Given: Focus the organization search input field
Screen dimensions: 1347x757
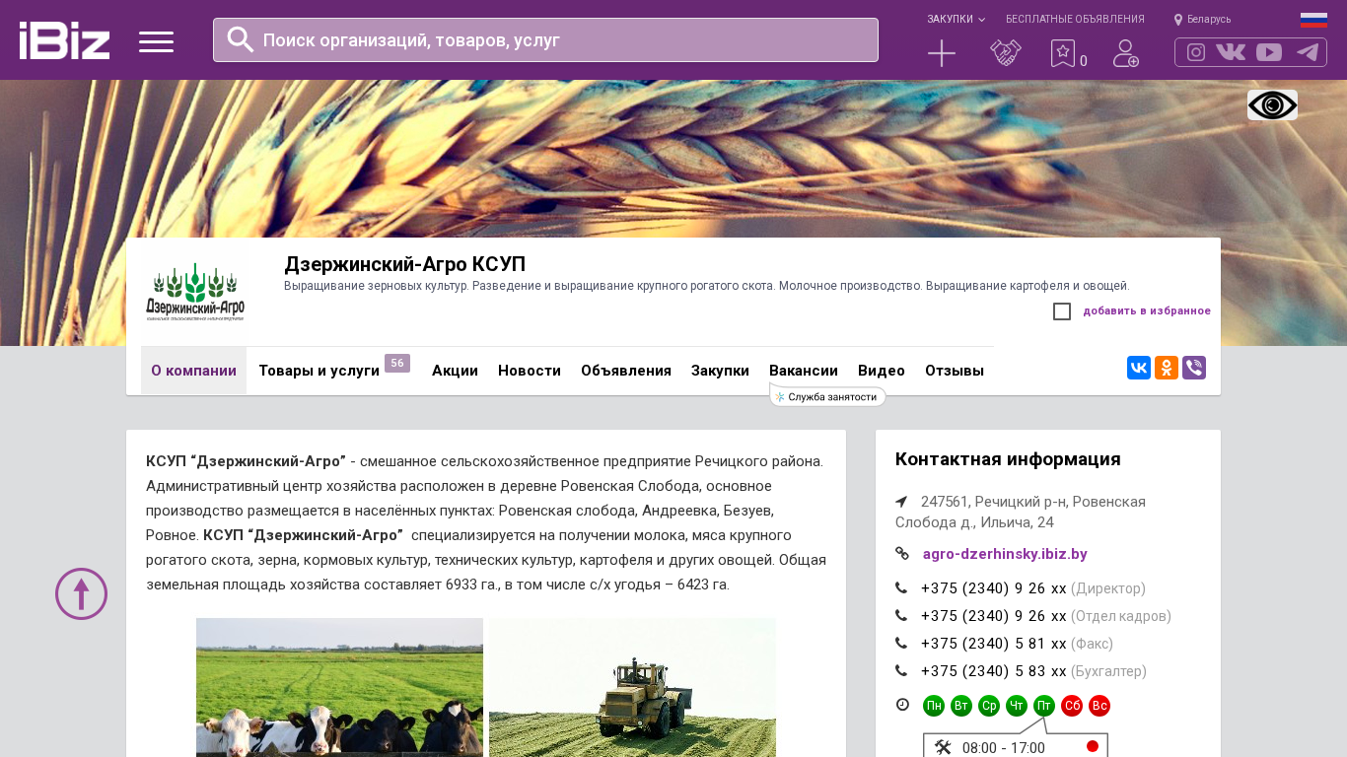Looking at the screenshot, I should [x=545, y=40].
